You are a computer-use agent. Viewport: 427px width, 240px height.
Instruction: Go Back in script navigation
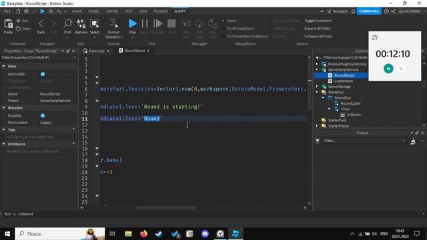(x=41, y=24)
